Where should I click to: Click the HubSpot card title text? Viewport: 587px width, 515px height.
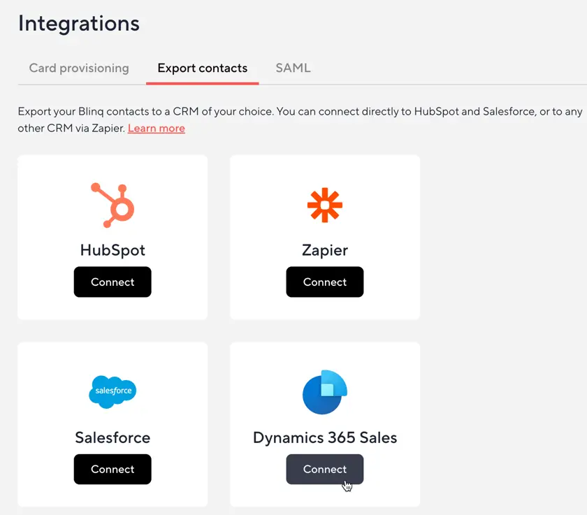click(x=113, y=250)
